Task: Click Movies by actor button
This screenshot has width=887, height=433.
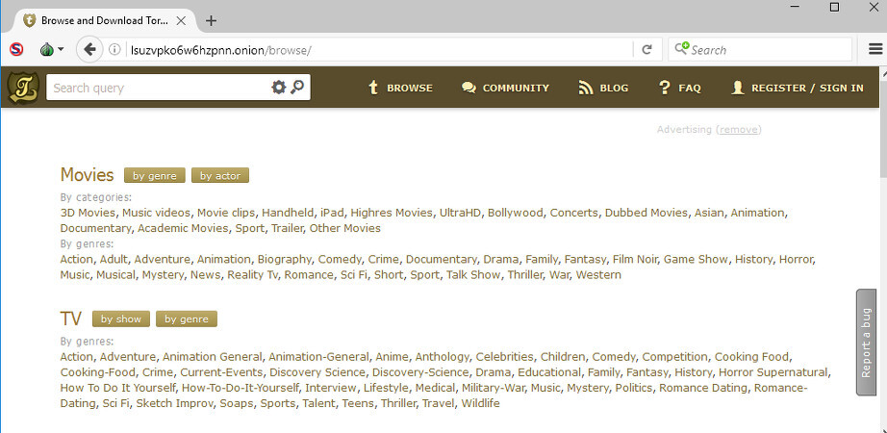Action: pyautogui.click(x=220, y=175)
